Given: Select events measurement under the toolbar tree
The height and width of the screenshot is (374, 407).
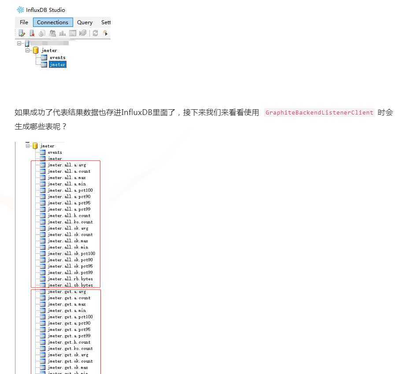Looking at the screenshot, I should [x=58, y=58].
